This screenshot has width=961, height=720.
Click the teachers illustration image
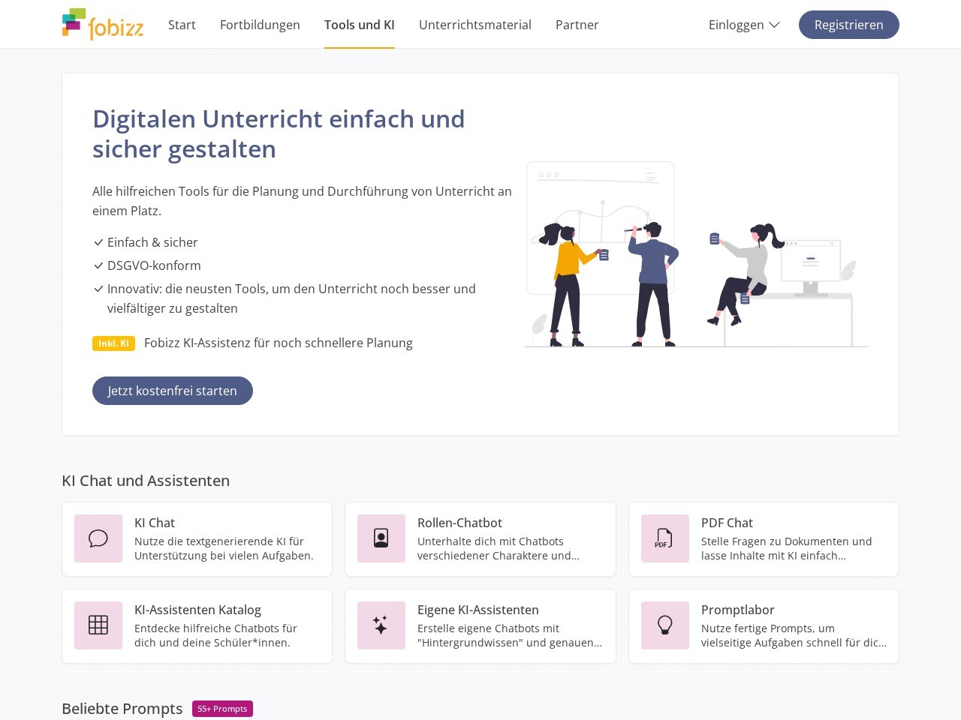pos(696,255)
